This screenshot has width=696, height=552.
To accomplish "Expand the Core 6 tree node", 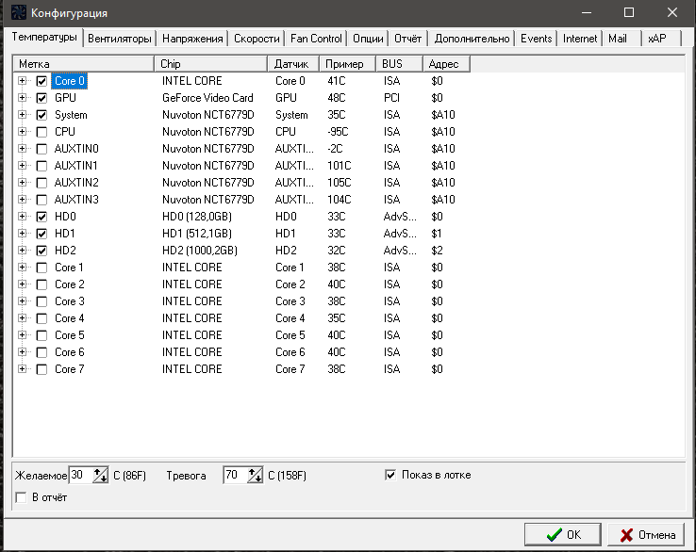I will pos(22,352).
